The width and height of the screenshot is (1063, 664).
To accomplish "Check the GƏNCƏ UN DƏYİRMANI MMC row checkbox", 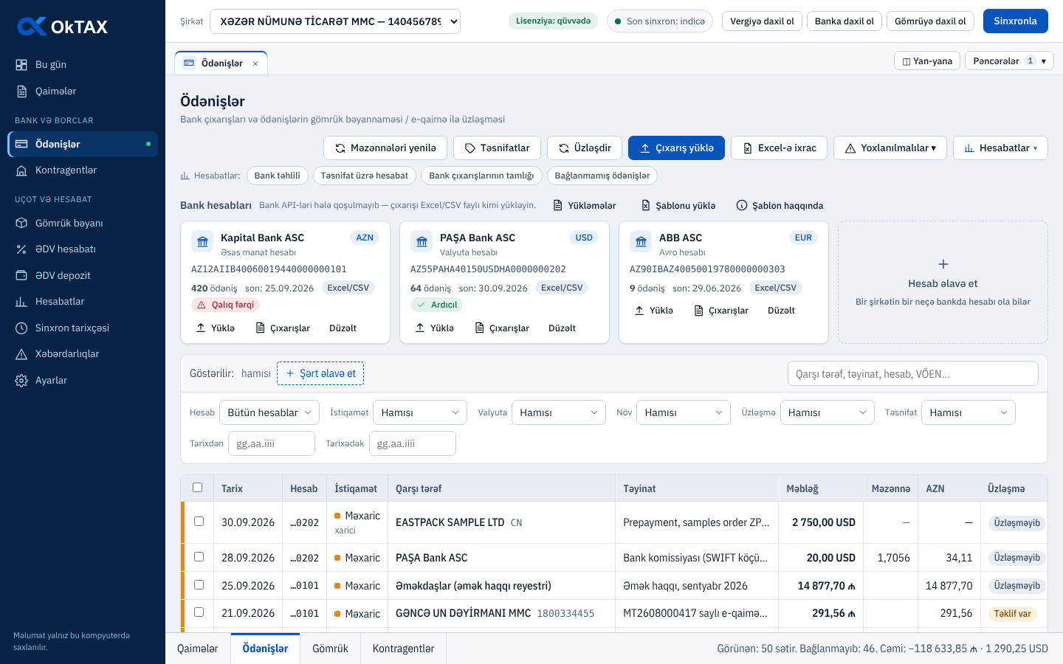I will (x=199, y=612).
